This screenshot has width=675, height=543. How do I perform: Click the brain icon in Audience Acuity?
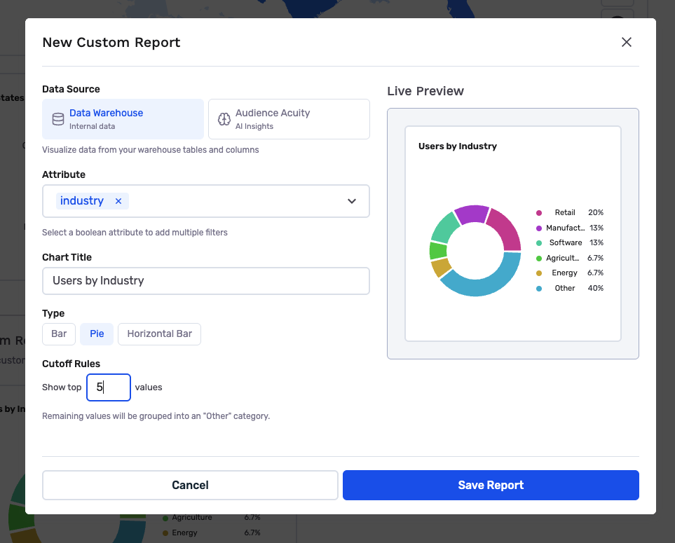224,119
